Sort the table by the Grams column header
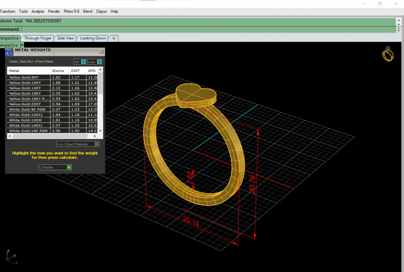Image resolution: width=404 pixels, height=272 pixels. click(60, 71)
